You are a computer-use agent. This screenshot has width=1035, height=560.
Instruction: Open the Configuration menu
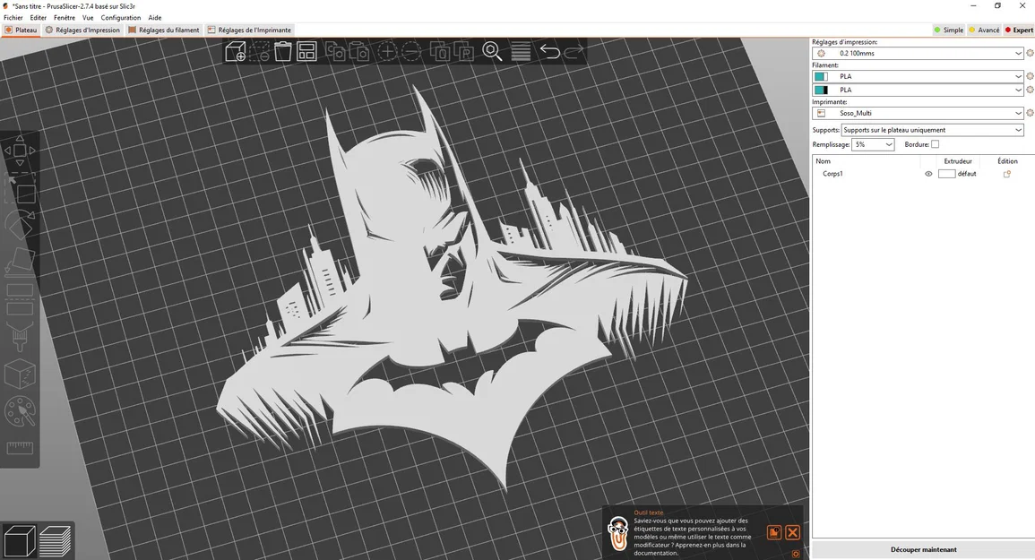pyautogui.click(x=120, y=17)
